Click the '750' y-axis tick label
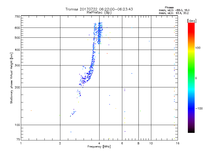 (17, 16)
